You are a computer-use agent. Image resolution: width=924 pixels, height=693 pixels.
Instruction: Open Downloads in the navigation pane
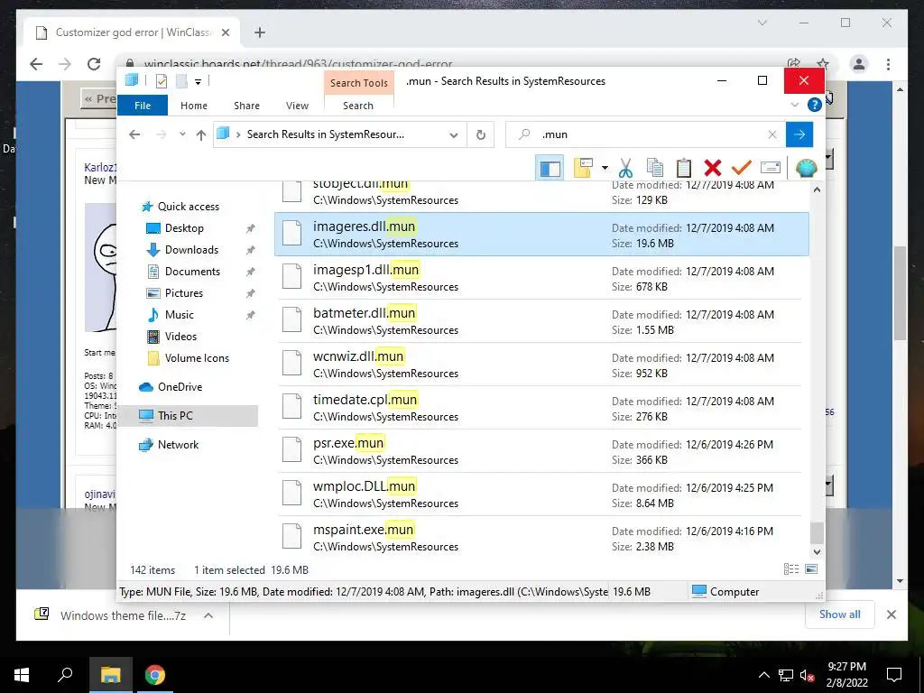(x=191, y=250)
